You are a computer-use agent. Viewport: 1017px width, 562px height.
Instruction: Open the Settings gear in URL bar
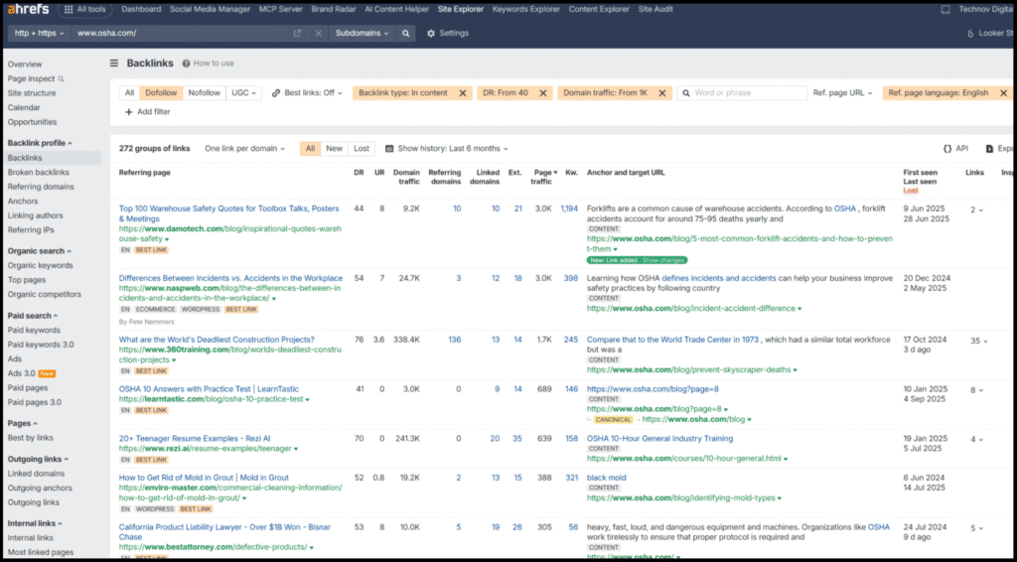point(447,33)
